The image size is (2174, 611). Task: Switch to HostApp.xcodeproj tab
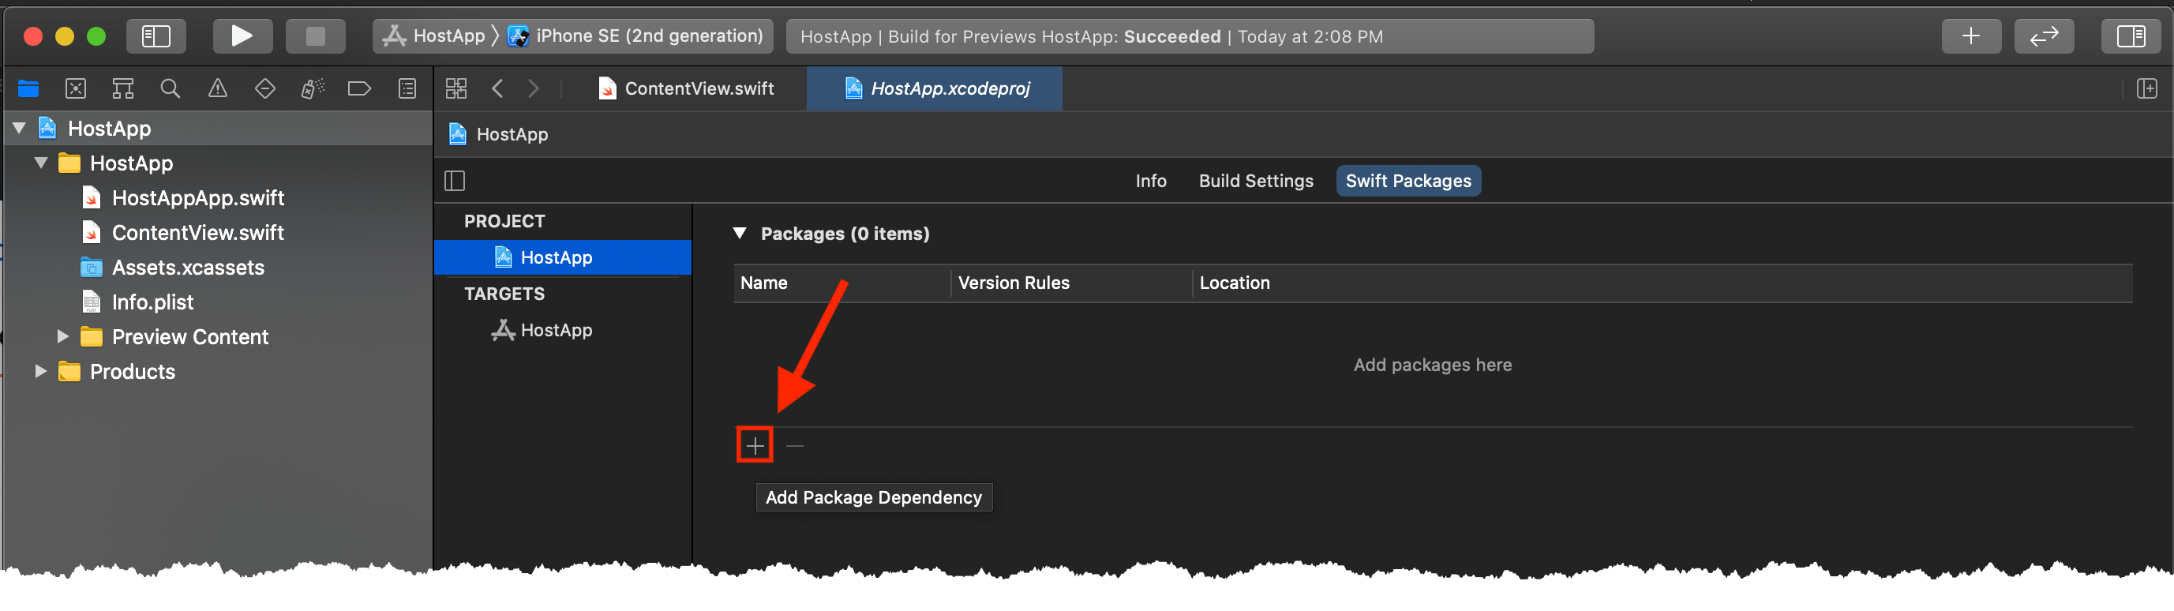935,88
